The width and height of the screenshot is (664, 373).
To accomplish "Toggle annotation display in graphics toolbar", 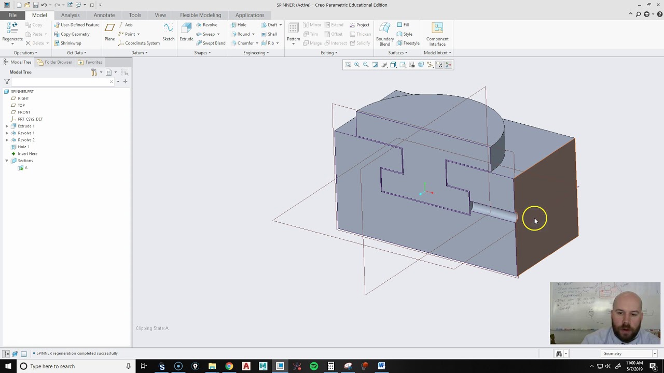I will 439,65.
